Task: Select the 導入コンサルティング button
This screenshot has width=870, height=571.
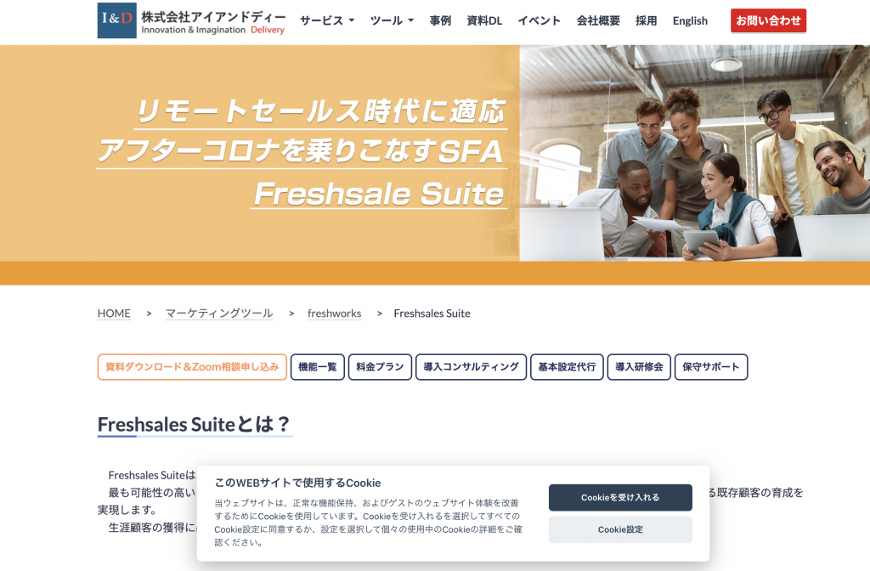Action: 471,367
